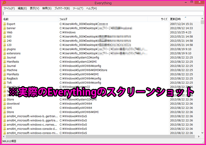Select the Export folder icon
The width and height of the screenshot is (206, 145).
coord(4,24)
